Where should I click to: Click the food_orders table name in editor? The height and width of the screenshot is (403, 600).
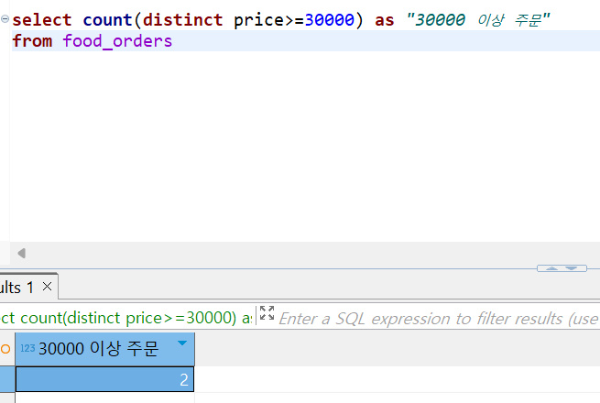[117, 40]
